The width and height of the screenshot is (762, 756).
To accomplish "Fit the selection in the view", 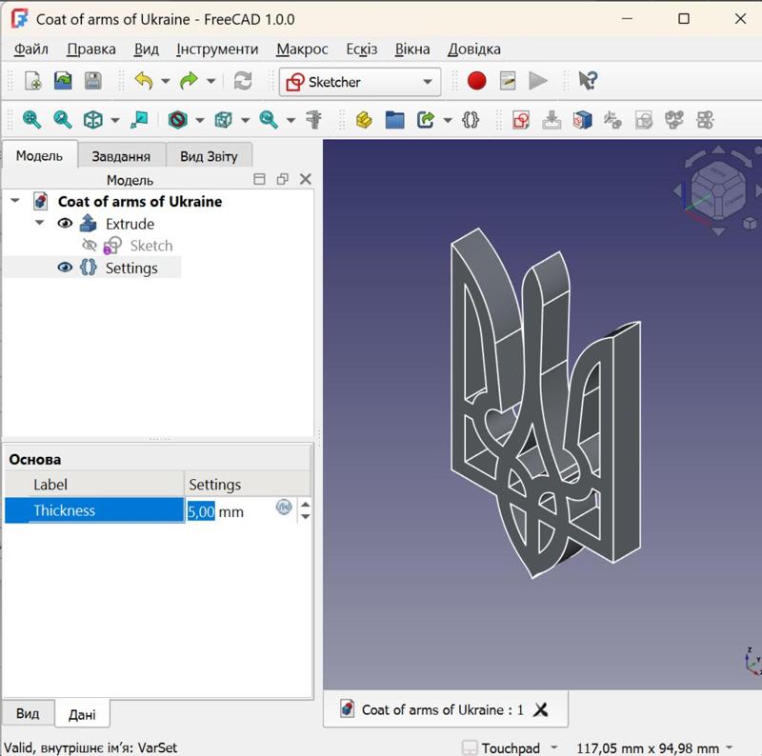I will [62, 120].
